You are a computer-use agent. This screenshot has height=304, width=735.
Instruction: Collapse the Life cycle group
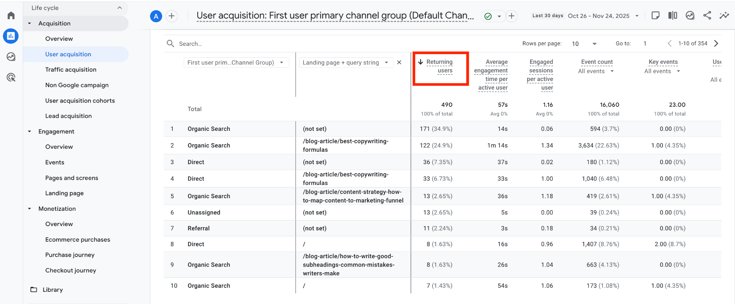(x=120, y=8)
